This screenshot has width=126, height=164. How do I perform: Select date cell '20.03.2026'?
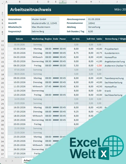tap(19, 124)
